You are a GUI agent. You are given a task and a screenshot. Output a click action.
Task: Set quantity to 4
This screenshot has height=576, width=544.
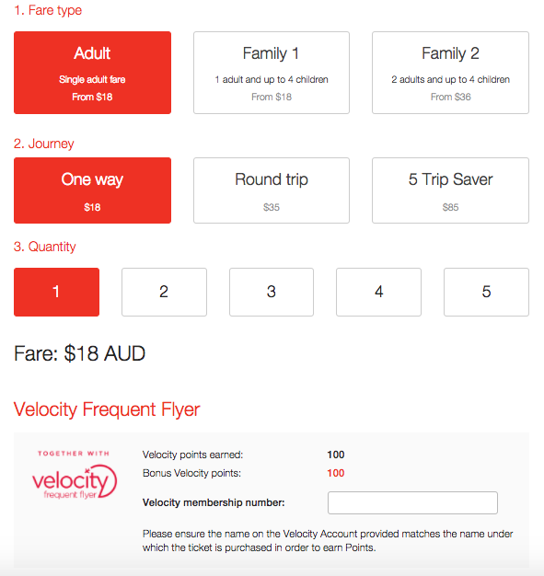(378, 292)
